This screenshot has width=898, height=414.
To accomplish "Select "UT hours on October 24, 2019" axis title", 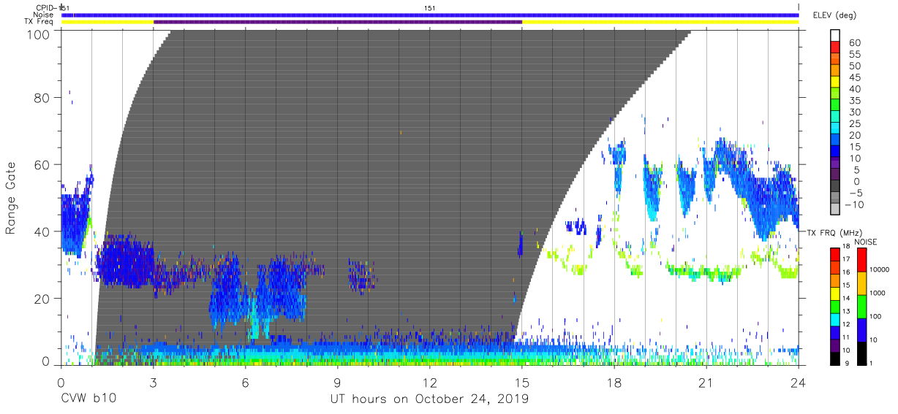I will [x=429, y=399].
